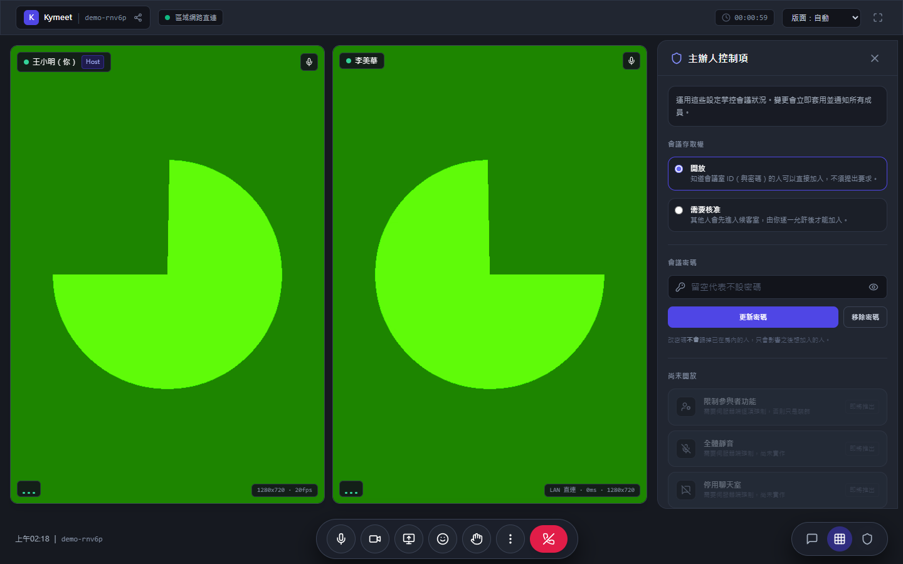This screenshot has height=564, width=903.
Task: Turn off camera in call toolbar
Action: pos(375,539)
